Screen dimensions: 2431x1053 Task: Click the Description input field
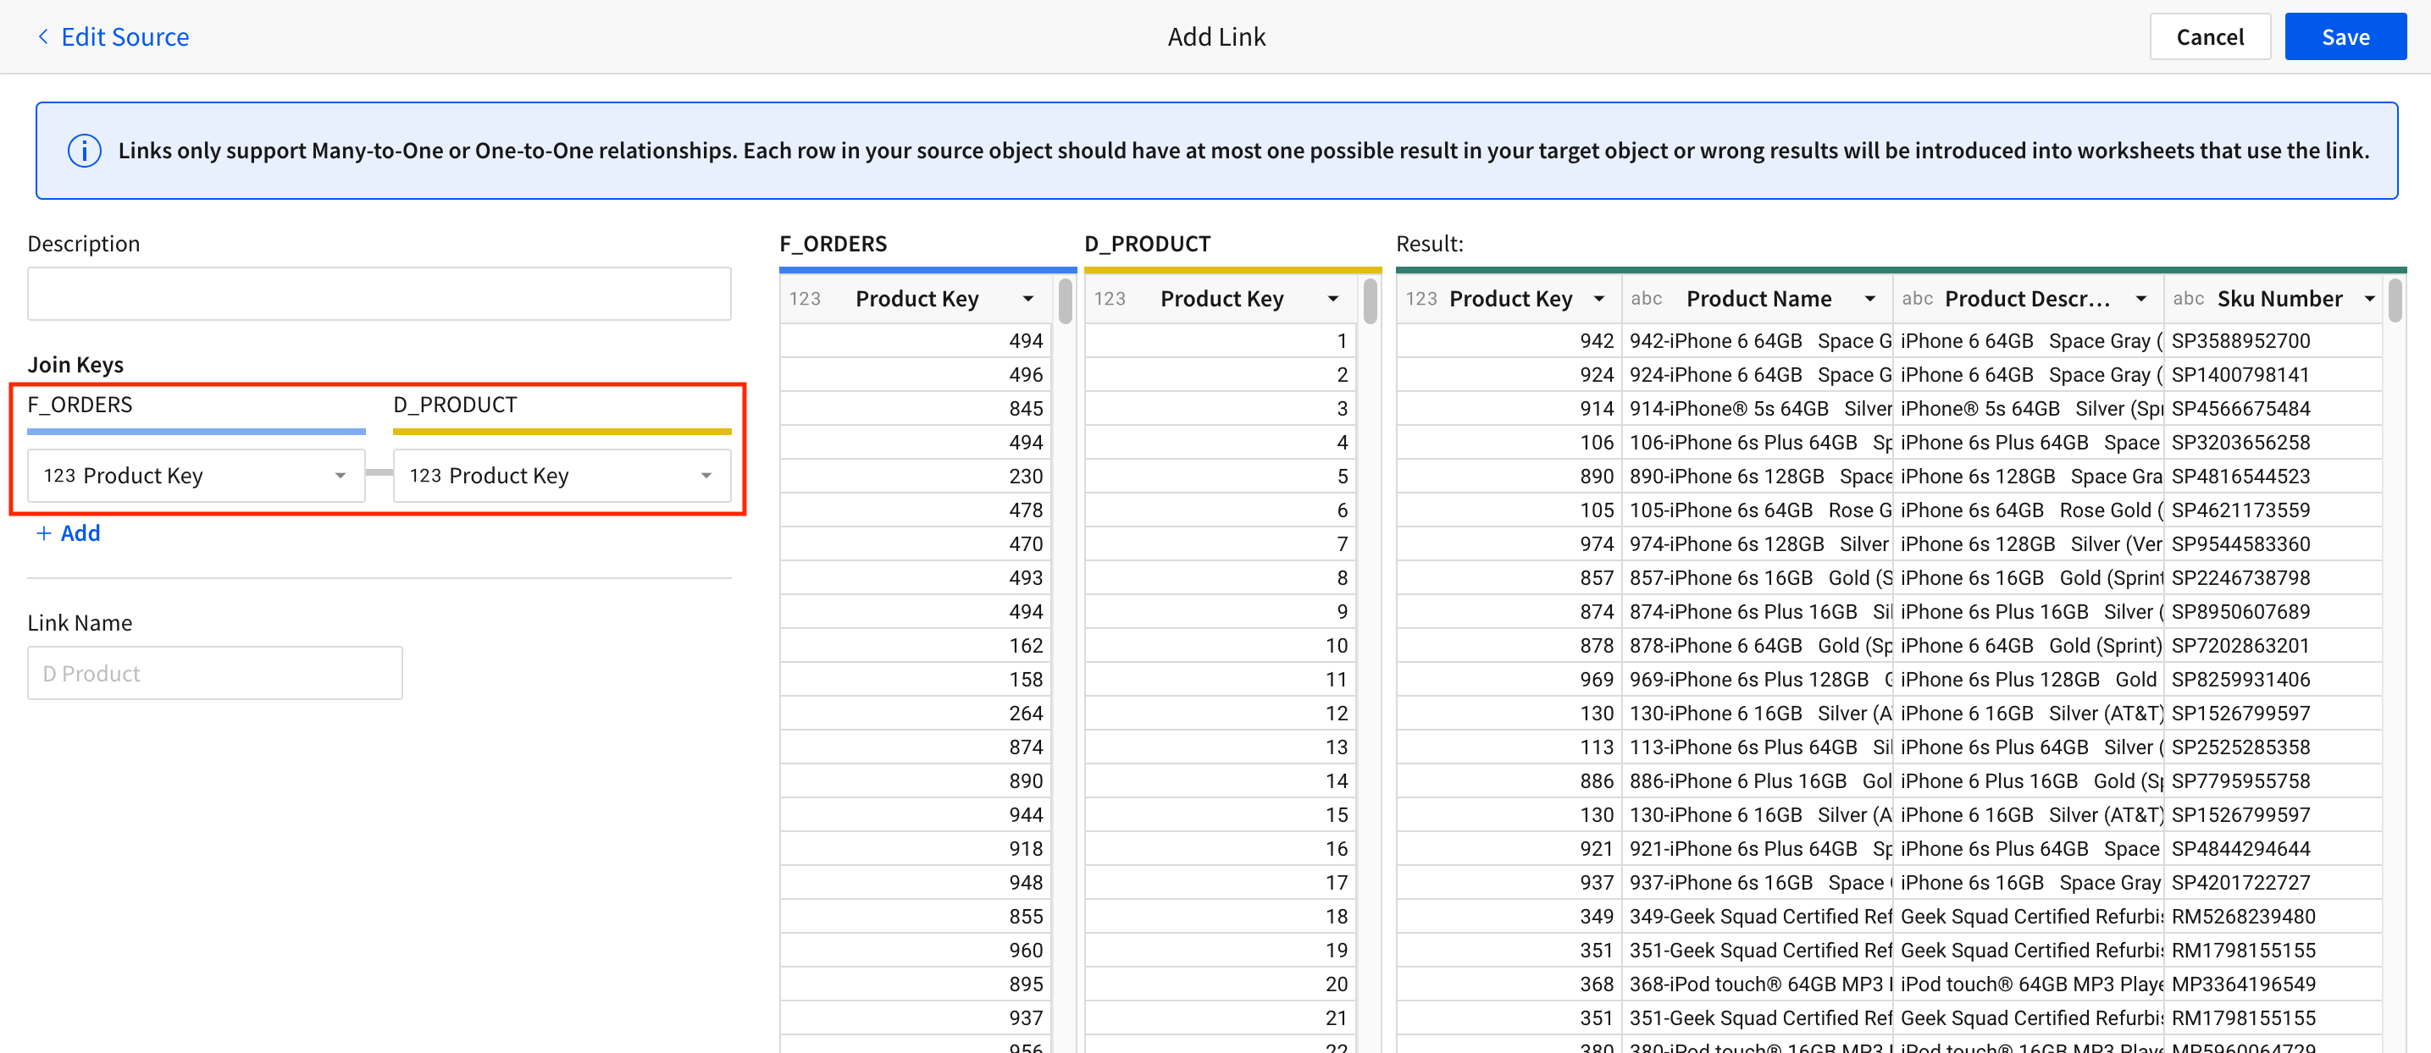pos(378,293)
